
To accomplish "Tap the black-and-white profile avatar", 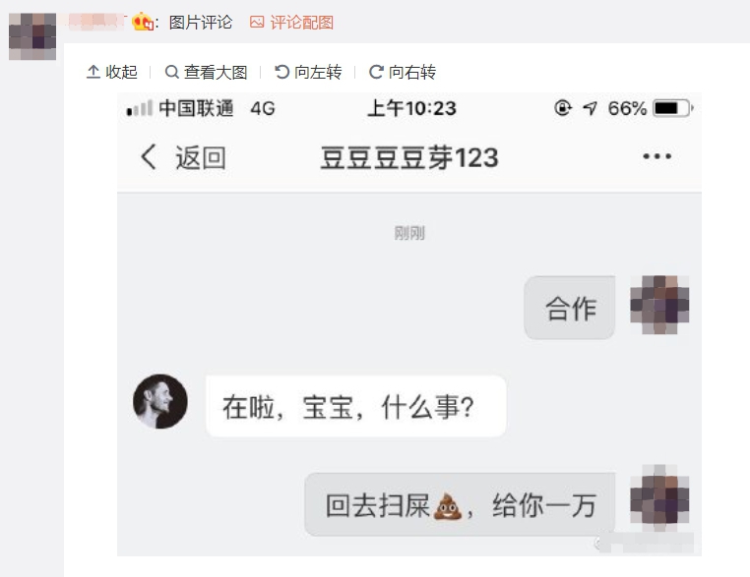I will click(x=160, y=401).
